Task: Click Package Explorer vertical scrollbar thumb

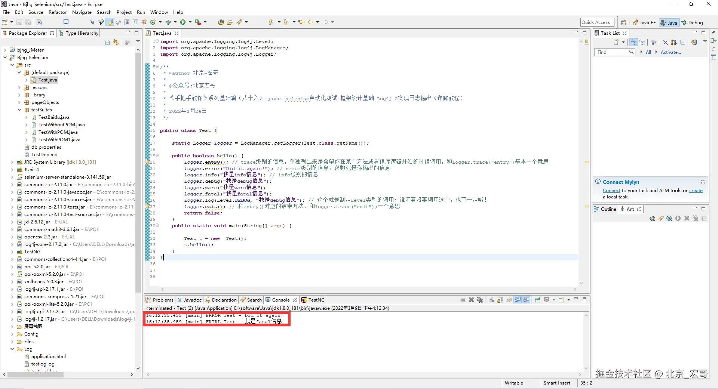Action: point(138,172)
